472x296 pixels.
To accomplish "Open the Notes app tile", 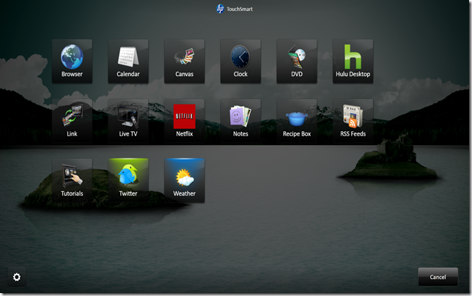I will coord(240,121).
